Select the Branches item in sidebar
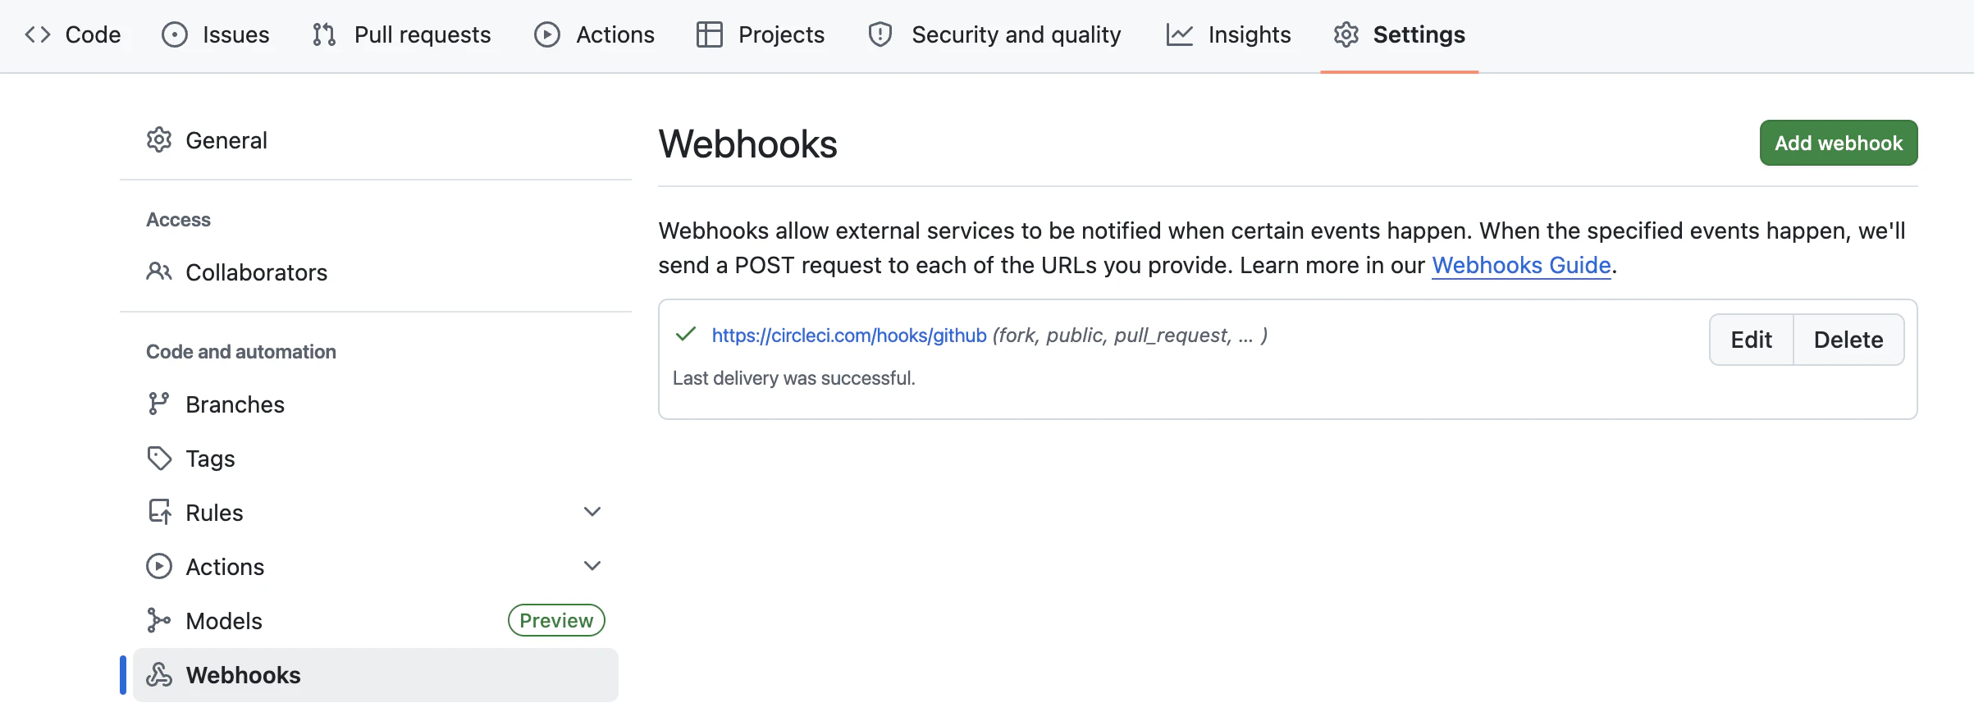Screen dimensions: 1974x712 point(235,404)
